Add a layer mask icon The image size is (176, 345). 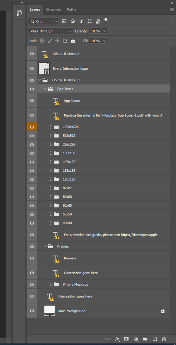pos(126,339)
